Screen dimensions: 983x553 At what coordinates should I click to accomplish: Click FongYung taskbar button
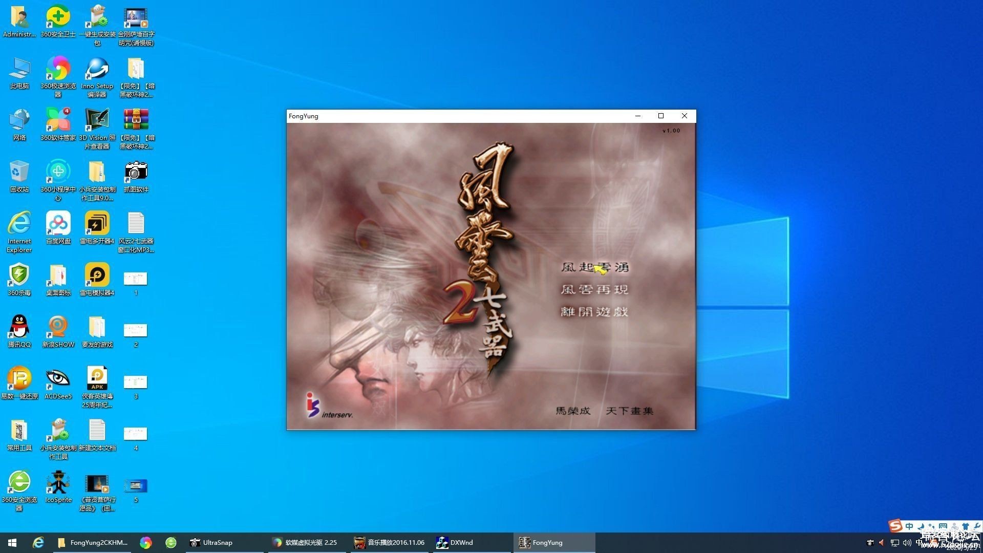point(554,543)
